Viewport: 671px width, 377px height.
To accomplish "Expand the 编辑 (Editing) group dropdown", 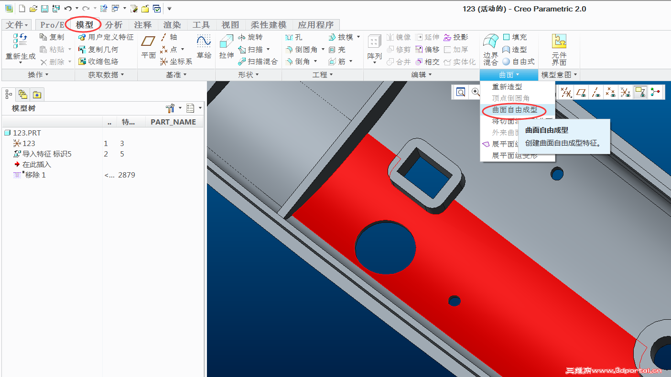I will [422, 75].
